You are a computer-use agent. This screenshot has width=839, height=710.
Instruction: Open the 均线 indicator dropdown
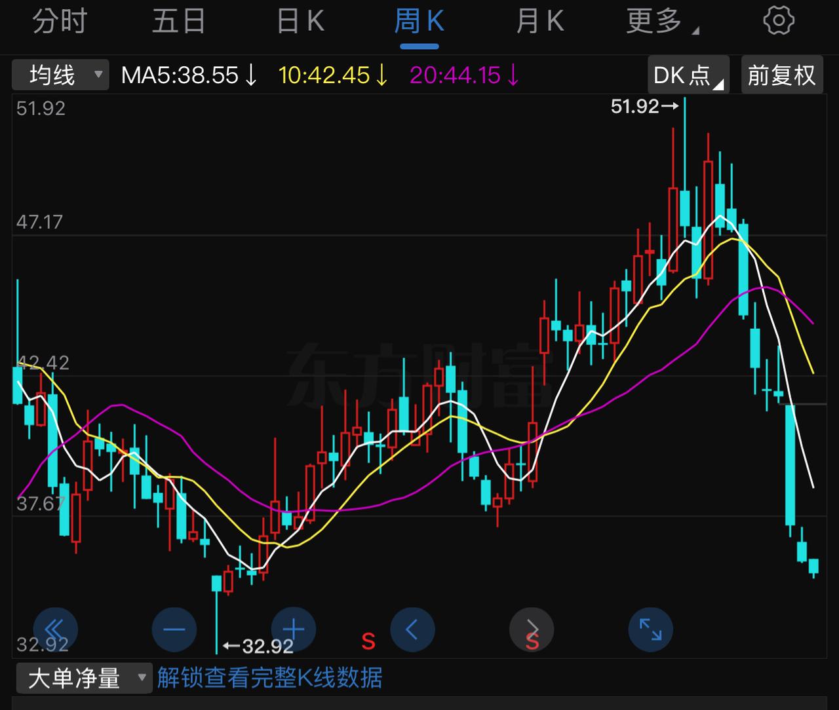point(60,75)
